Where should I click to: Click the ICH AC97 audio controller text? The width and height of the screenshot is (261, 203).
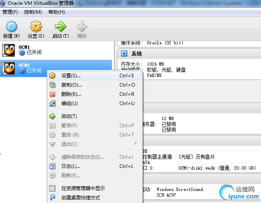pos(166,195)
